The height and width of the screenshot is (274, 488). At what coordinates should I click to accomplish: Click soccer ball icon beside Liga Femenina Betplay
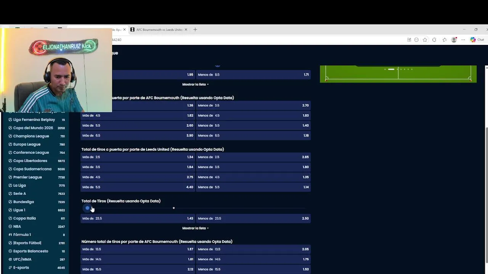(x=10, y=120)
